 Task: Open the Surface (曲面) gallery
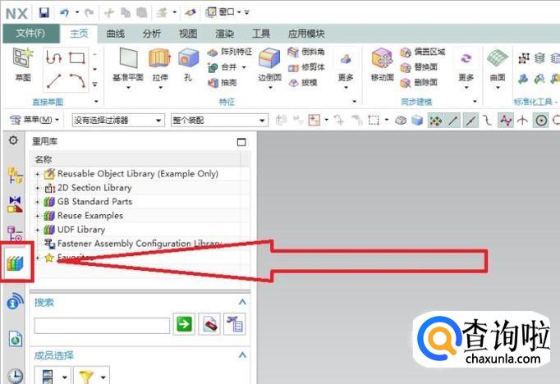pos(498,69)
